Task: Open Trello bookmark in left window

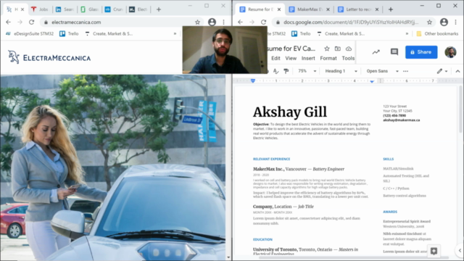Action: tap(69, 34)
